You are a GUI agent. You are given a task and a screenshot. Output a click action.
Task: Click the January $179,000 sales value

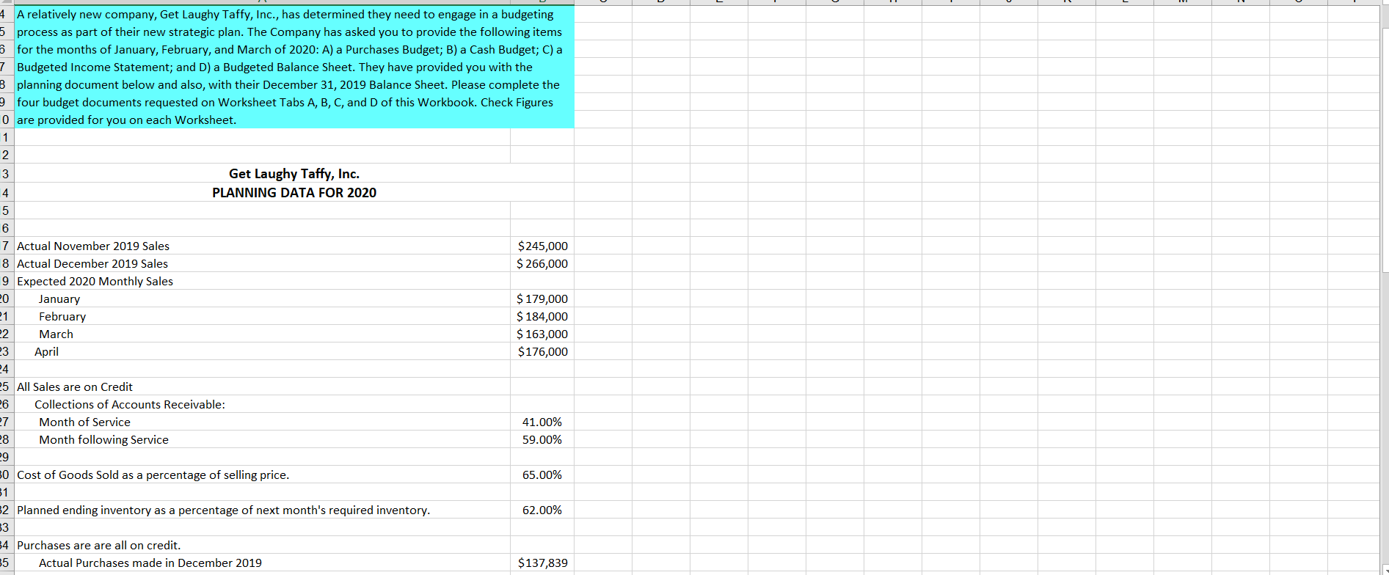coord(542,299)
